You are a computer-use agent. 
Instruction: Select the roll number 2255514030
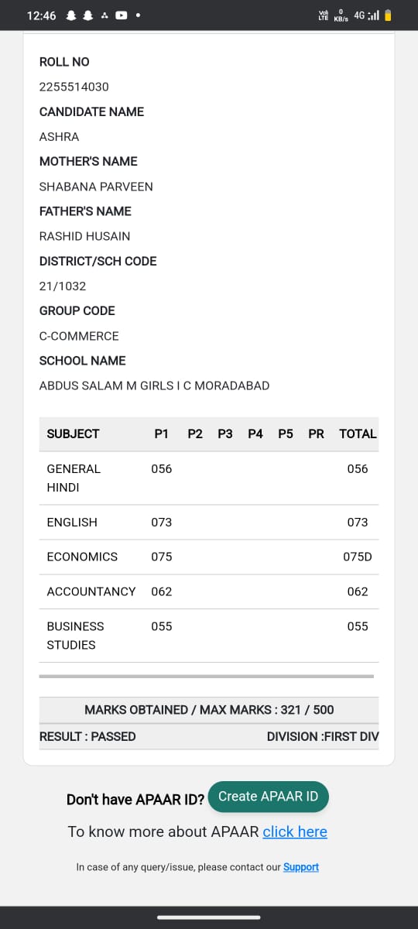coord(74,87)
